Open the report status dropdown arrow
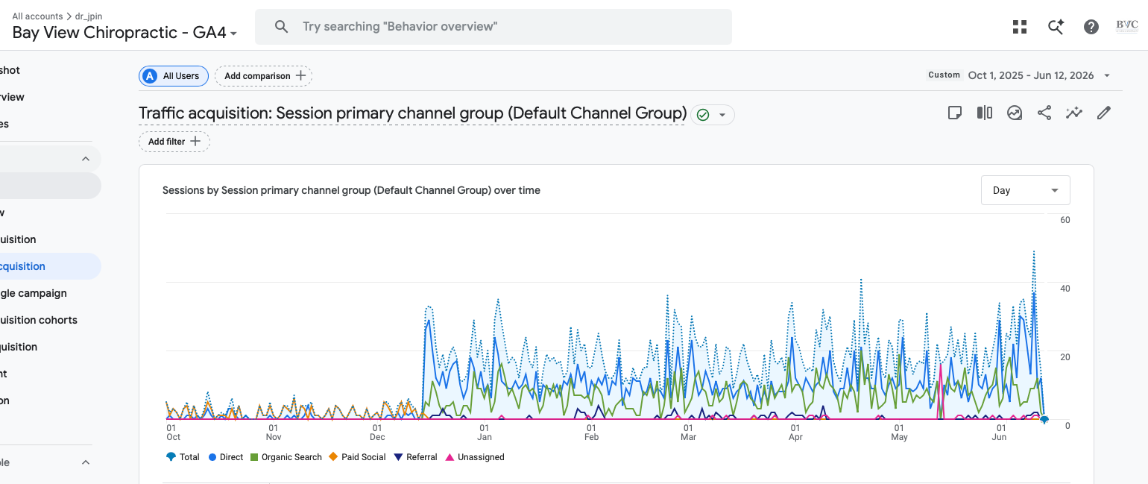Viewport: 1148px width, 484px height. point(722,115)
